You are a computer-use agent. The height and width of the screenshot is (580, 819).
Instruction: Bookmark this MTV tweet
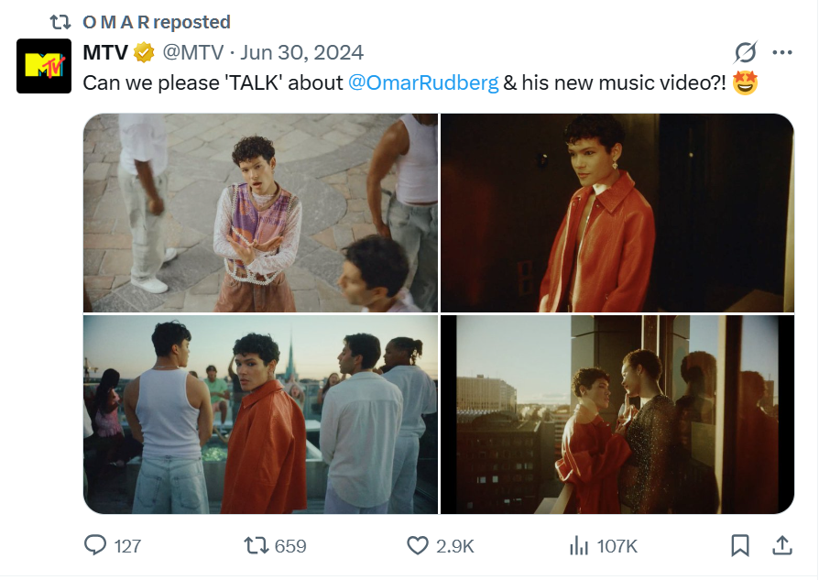pyautogui.click(x=740, y=545)
